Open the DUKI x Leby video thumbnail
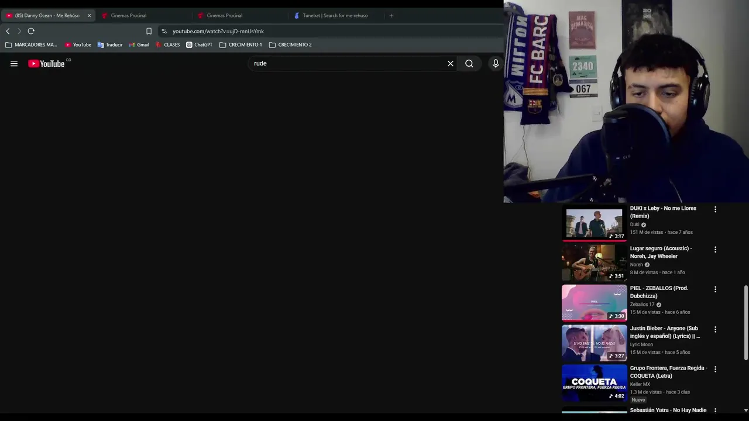The image size is (749, 421). point(594,223)
